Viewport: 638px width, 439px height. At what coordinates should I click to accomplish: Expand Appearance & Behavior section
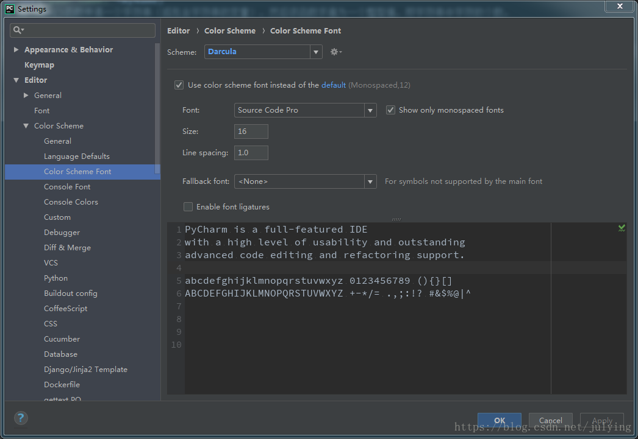tap(16, 49)
